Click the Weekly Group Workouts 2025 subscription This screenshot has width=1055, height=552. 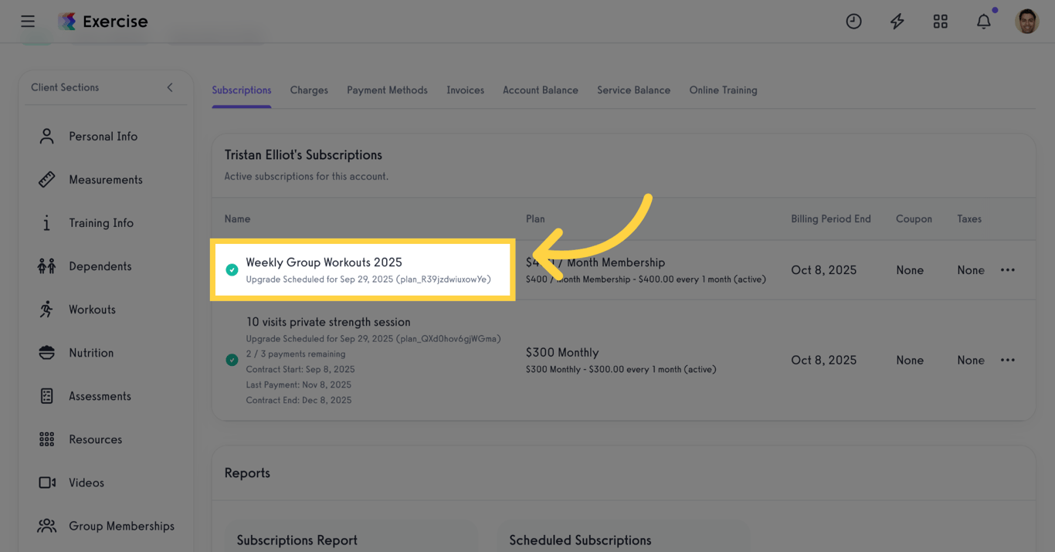coord(324,262)
